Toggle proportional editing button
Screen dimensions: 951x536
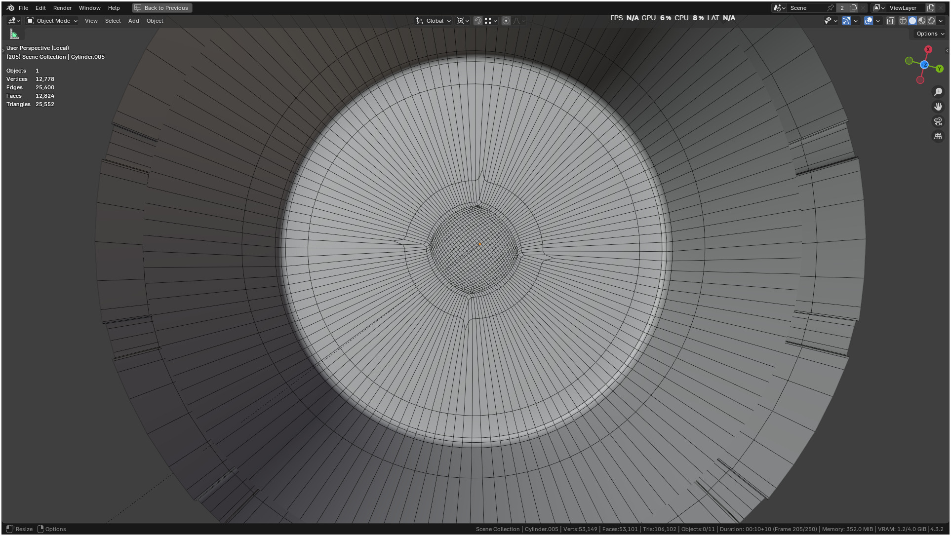click(x=506, y=21)
